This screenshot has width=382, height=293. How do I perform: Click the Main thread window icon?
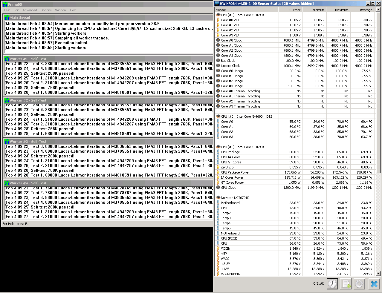click(x=7, y=18)
